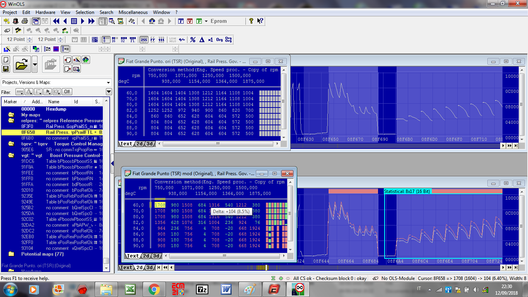Open 7-Zip from the taskbar

(202, 289)
